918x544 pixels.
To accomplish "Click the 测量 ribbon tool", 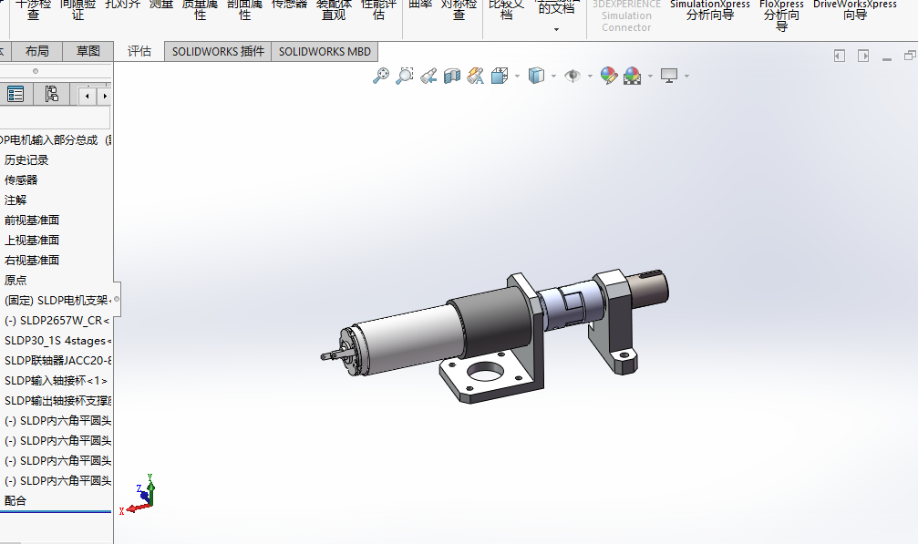I will tap(161, 4).
